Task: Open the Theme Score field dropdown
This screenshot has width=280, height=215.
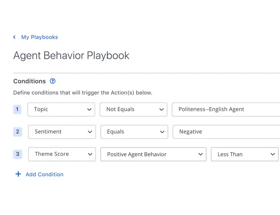Action: click(x=62, y=154)
